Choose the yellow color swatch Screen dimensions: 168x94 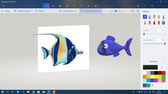pyautogui.click(x=156, y=77)
